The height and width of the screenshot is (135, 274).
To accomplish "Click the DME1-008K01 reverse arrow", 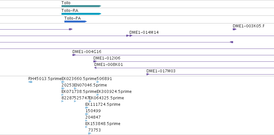I will coord(95,68).
